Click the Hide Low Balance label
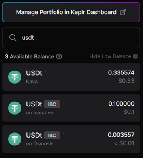Viewport: 143px width, 158px height. click(x=110, y=56)
